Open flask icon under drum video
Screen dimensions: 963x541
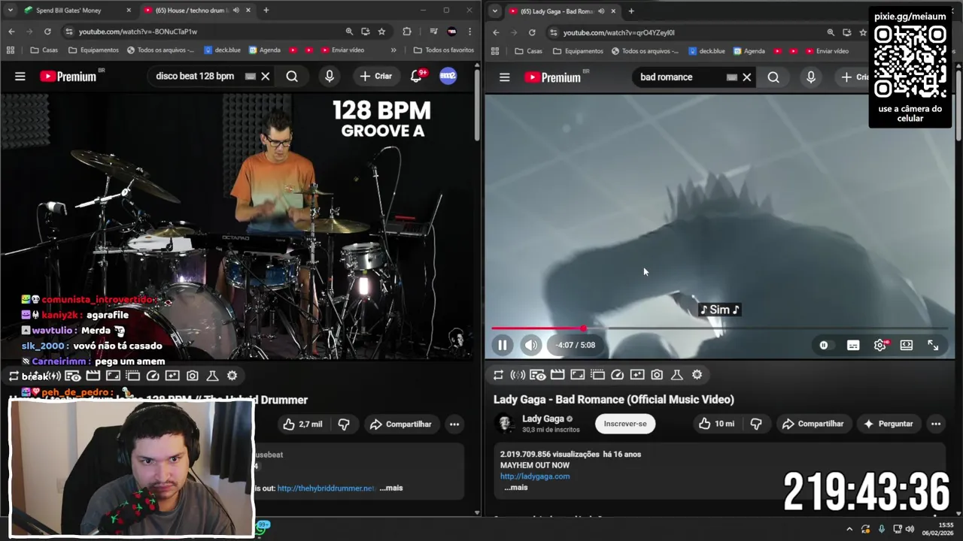coord(212,376)
